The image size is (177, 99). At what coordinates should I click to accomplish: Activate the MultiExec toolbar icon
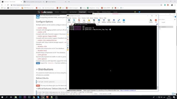104,21
